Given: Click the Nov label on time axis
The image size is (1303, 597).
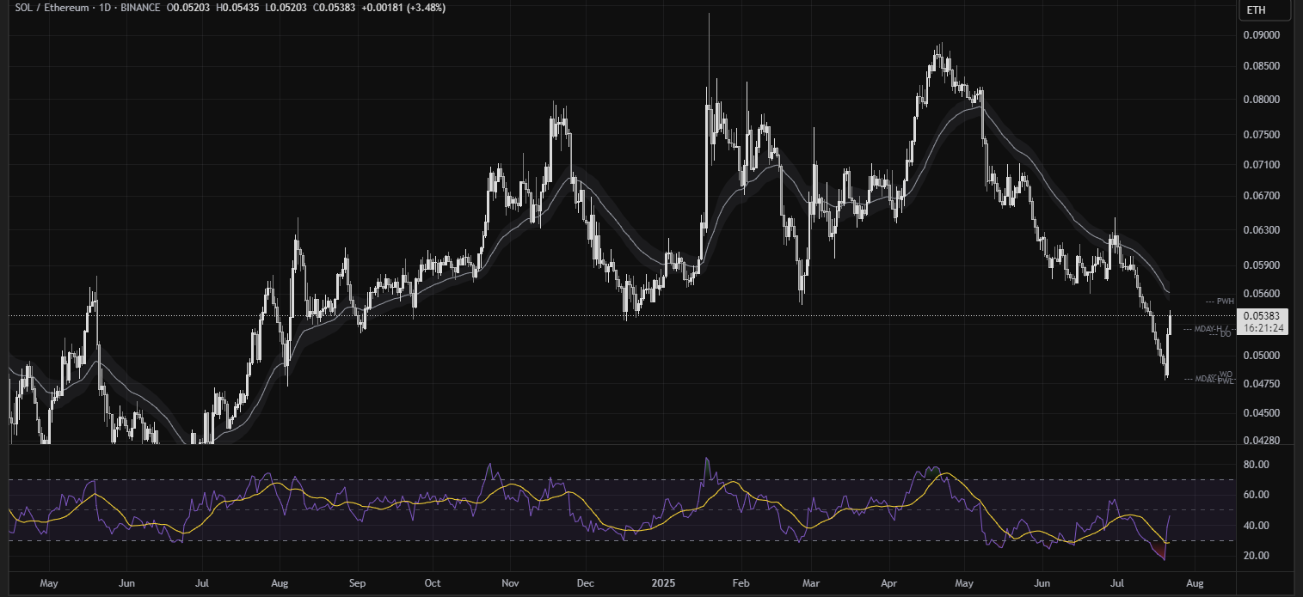Looking at the screenshot, I should tap(509, 583).
